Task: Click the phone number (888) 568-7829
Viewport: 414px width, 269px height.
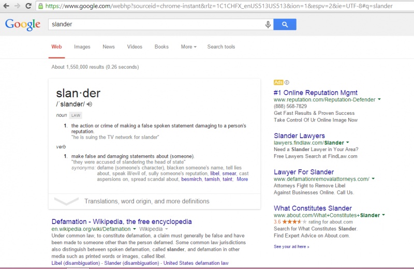Action: tap(290, 106)
